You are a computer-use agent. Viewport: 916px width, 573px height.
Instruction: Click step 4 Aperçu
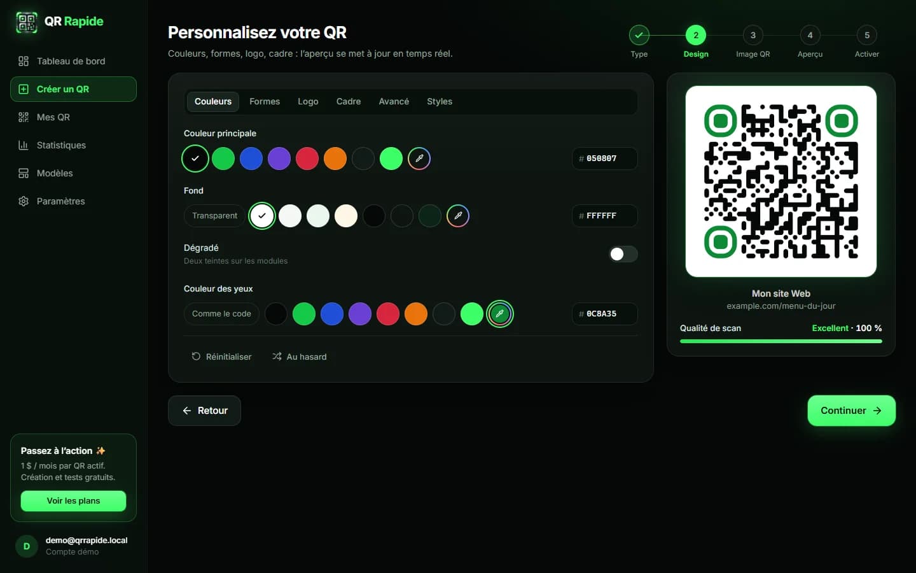click(x=810, y=42)
